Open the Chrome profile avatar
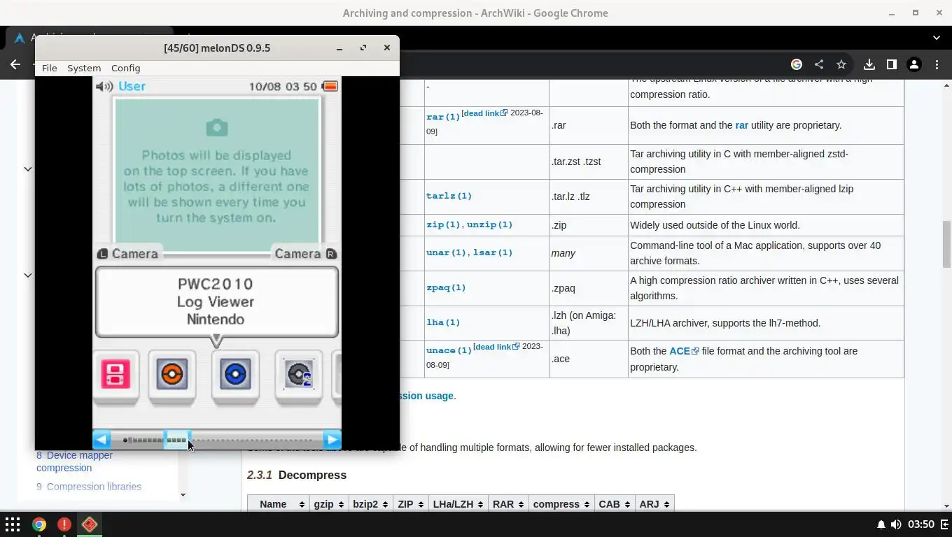952x537 pixels. [914, 64]
